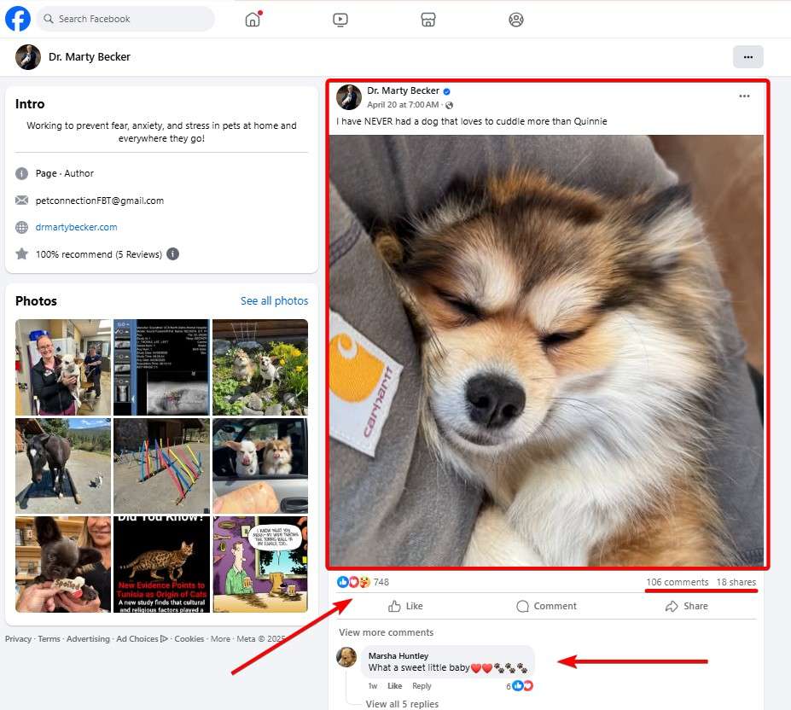The image size is (791, 710).
Task: Click the Facebook logo
Action: point(17,19)
